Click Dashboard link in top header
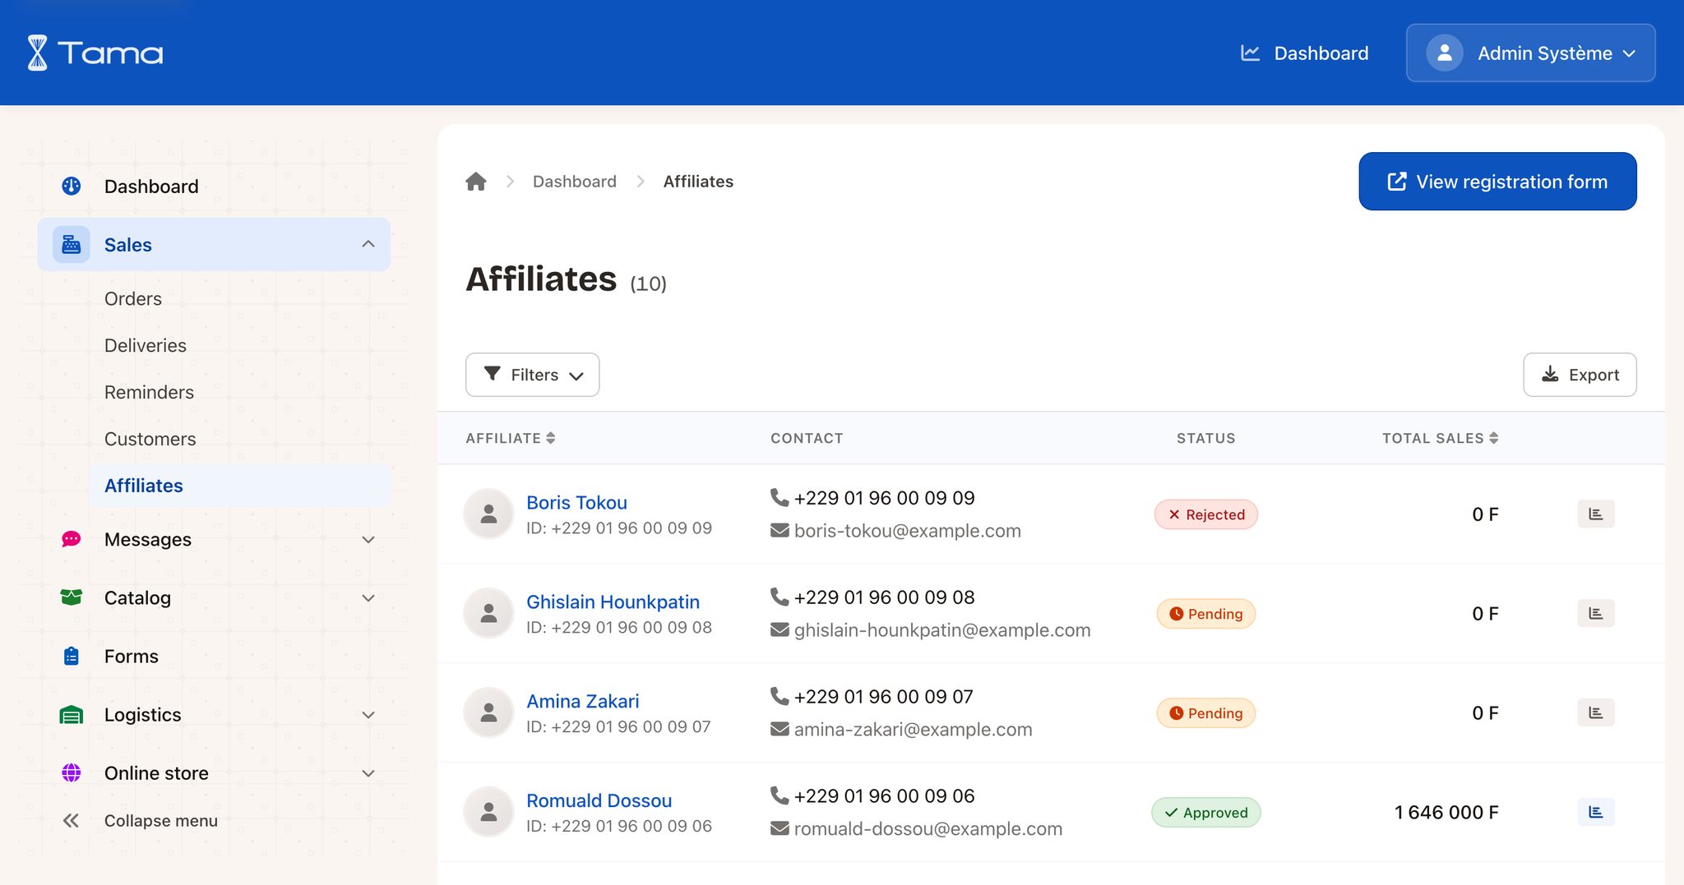1684x885 pixels. [x=1304, y=53]
